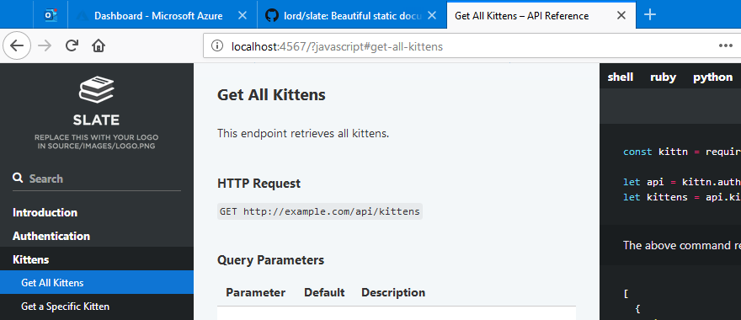Viewport: 741px width, 320px height.
Task: Click the Slate books logo
Action: click(x=96, y=90)
